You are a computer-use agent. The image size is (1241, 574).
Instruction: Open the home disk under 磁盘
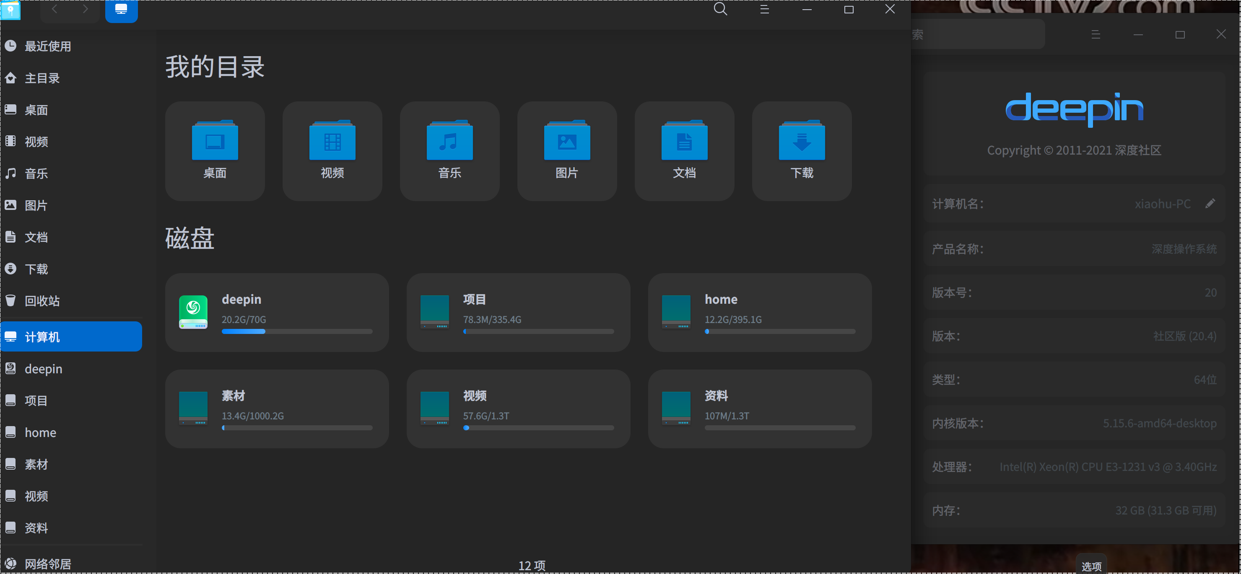click(x=760, y=312)
